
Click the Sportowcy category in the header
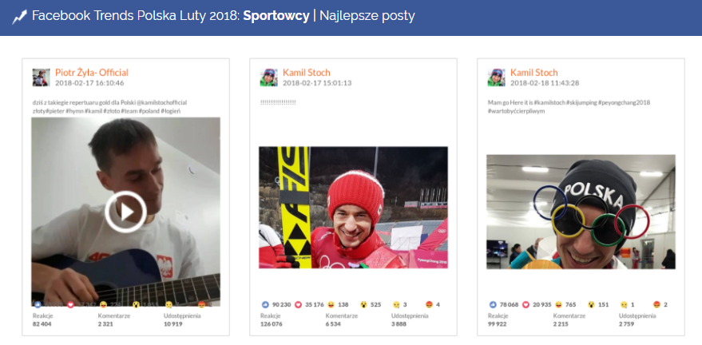(276, 17)
